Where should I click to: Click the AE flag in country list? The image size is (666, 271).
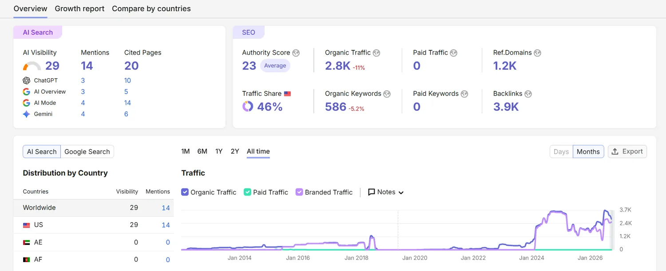pyautogui.click(x=27, y=243)
